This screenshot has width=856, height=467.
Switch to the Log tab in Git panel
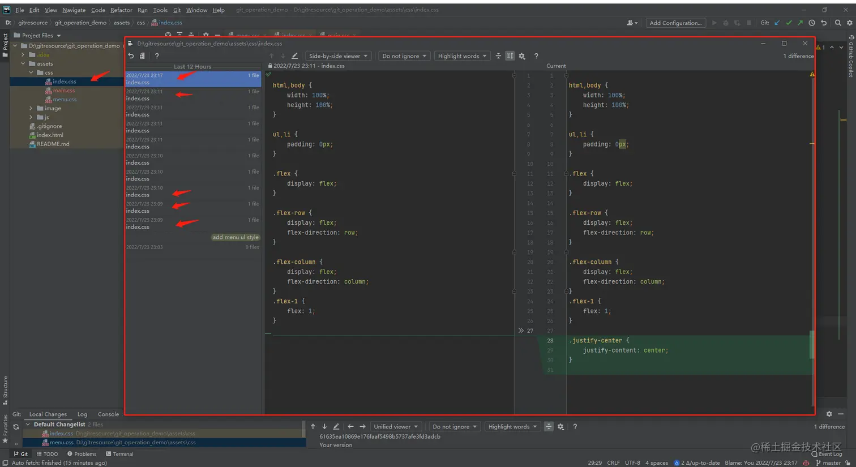point(82,414)
